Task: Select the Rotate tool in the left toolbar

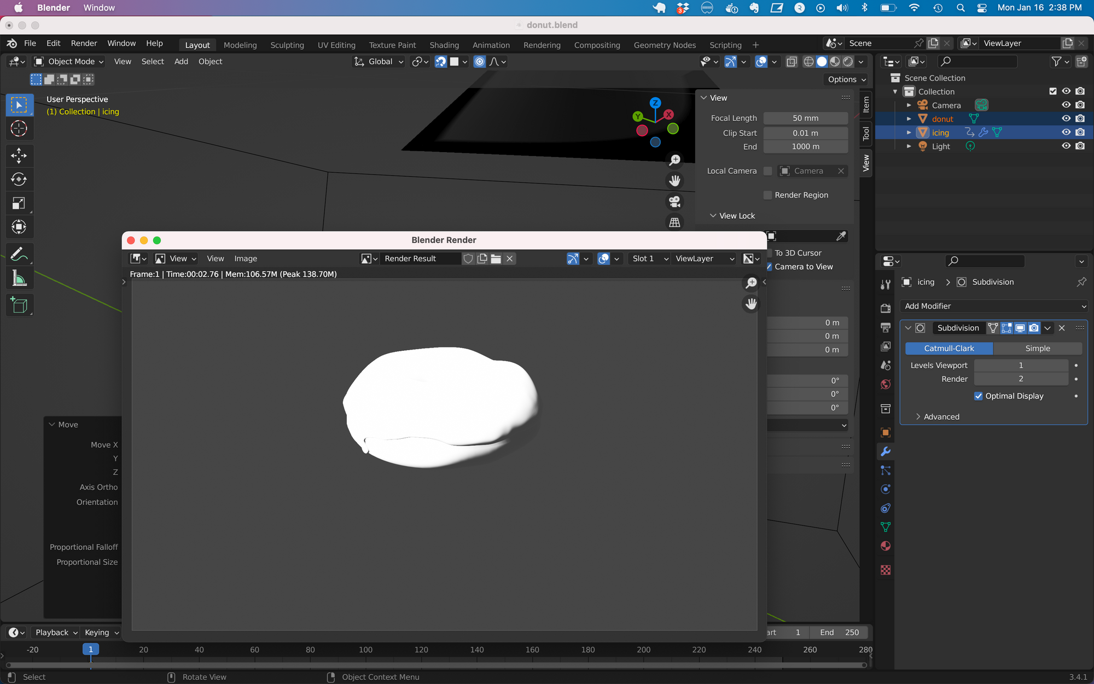Action: 19,179
